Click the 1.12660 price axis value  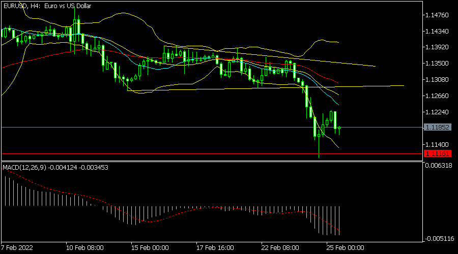(437, 96)
